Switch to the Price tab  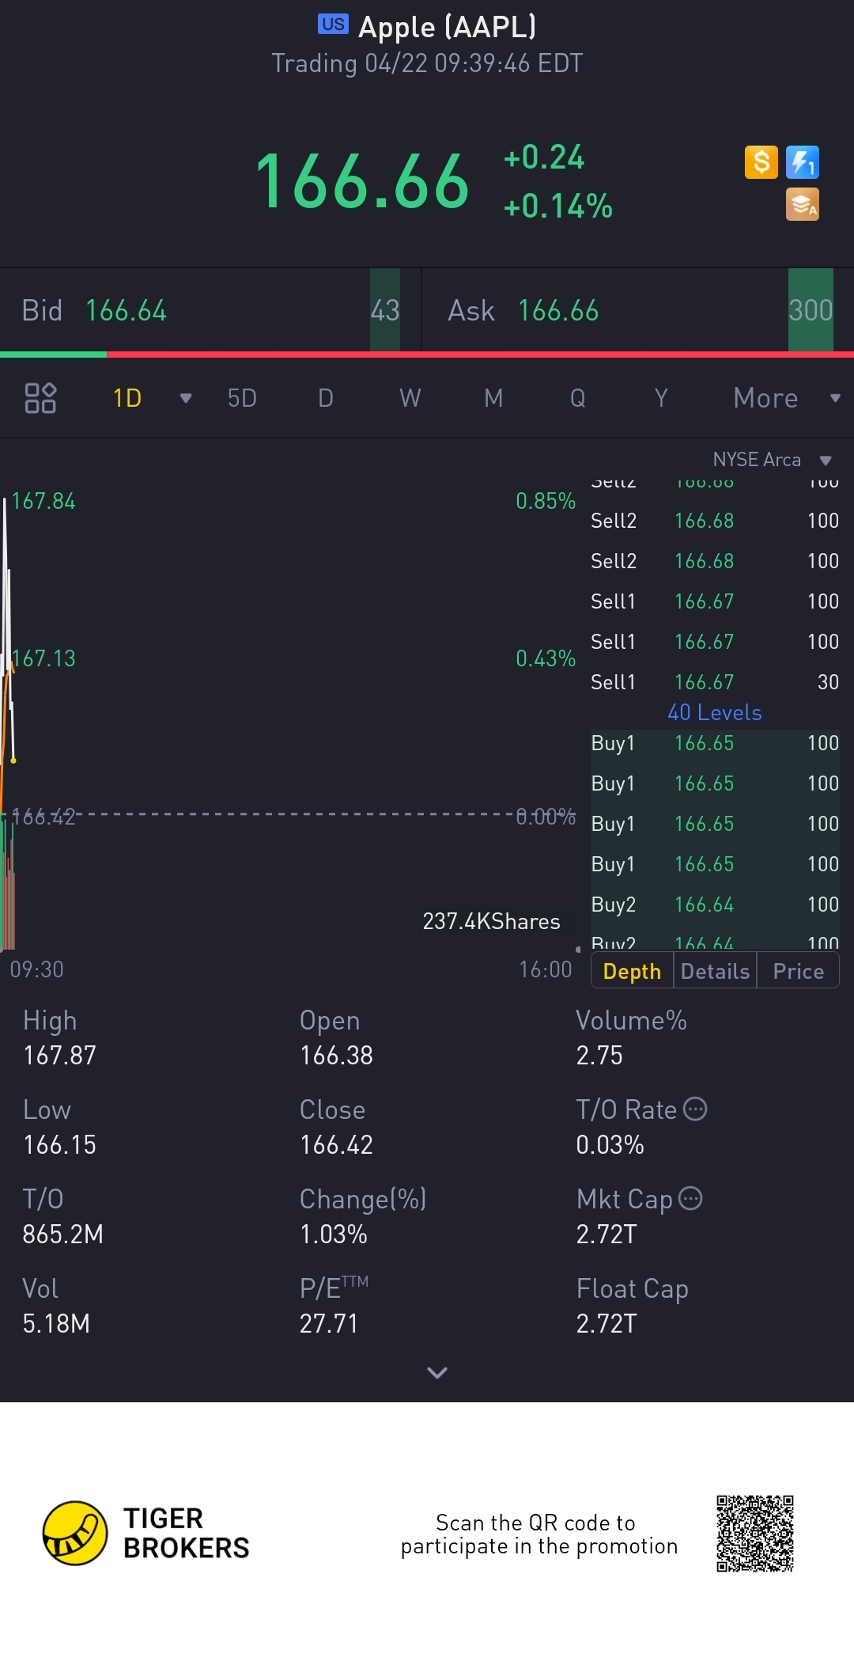798,971
